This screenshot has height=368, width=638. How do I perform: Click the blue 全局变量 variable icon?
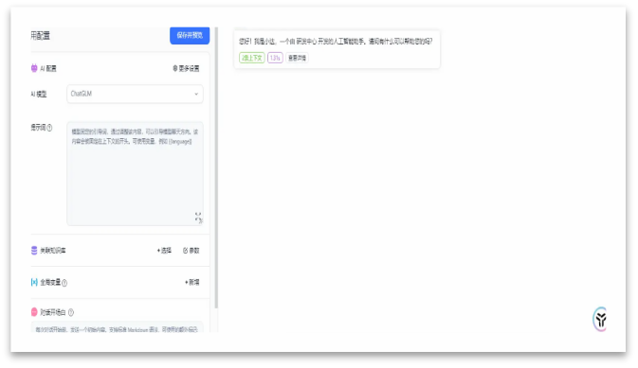pos(34,282)
